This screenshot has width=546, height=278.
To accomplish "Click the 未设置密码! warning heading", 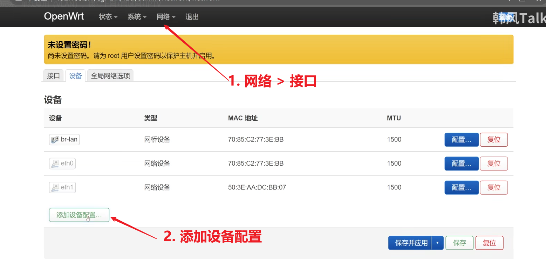I will 69,45.
